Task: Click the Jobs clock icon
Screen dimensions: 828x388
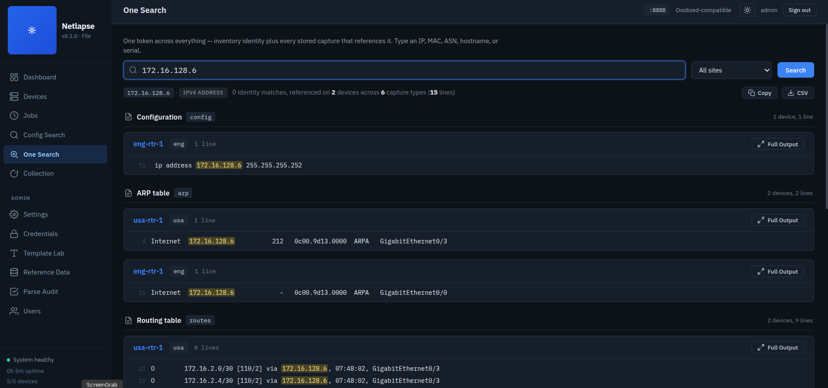Action: (14, 116)
